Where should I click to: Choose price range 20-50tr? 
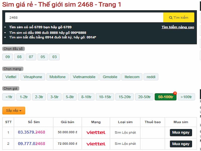pyautogui.click(x=144, y=97)
